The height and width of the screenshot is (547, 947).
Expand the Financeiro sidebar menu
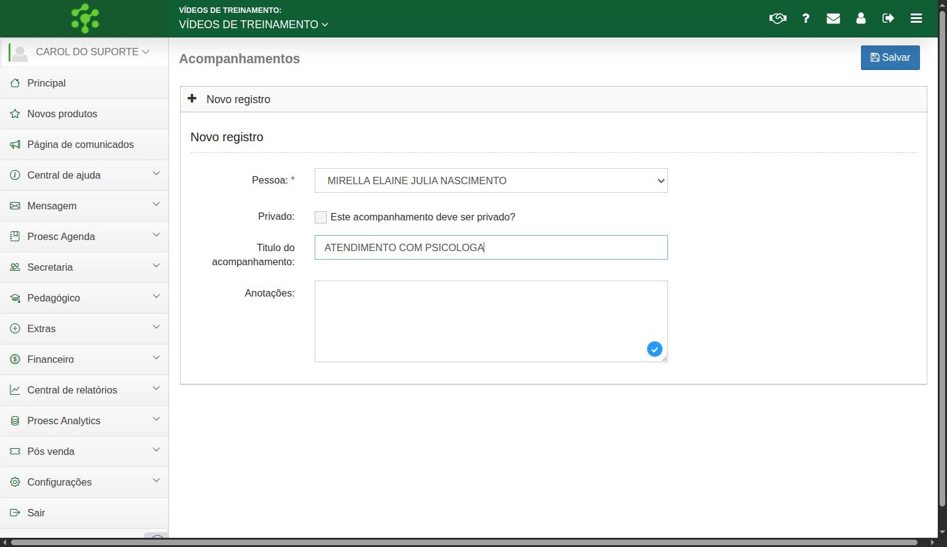tap(85, 359)
